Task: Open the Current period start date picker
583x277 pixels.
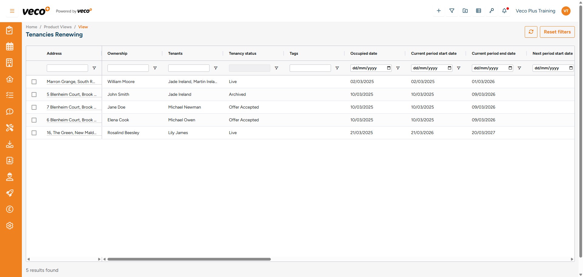Action: tap(450, 68)
